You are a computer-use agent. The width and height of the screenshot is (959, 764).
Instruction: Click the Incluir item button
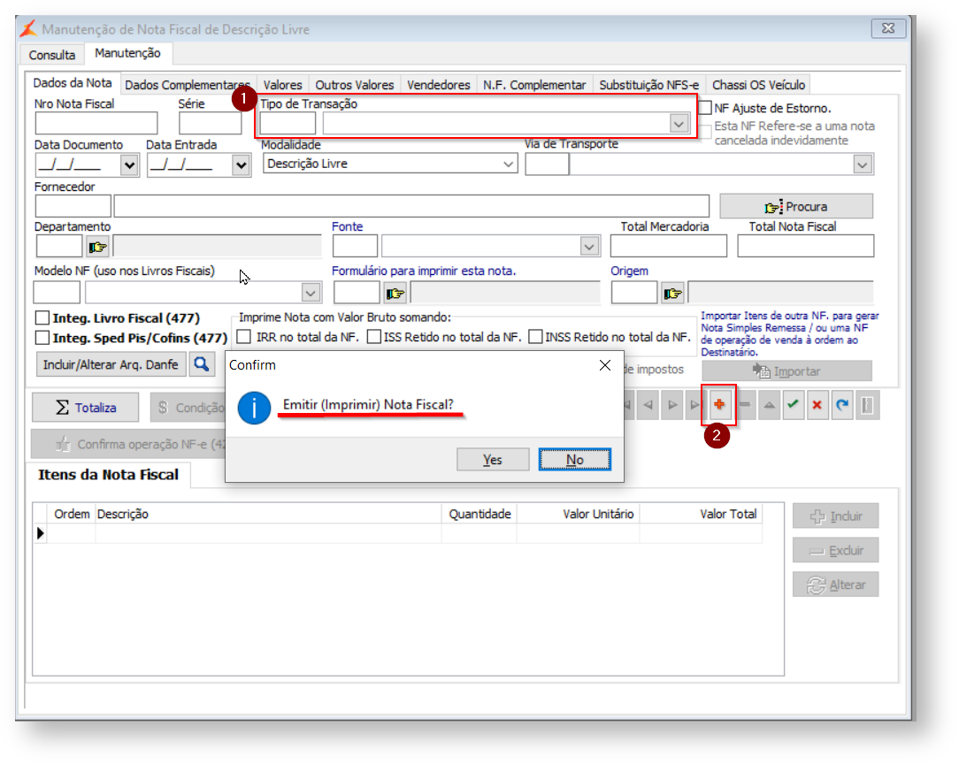[x=835, y=516]
